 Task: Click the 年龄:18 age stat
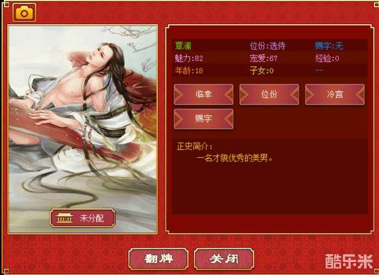pos(189,71)
